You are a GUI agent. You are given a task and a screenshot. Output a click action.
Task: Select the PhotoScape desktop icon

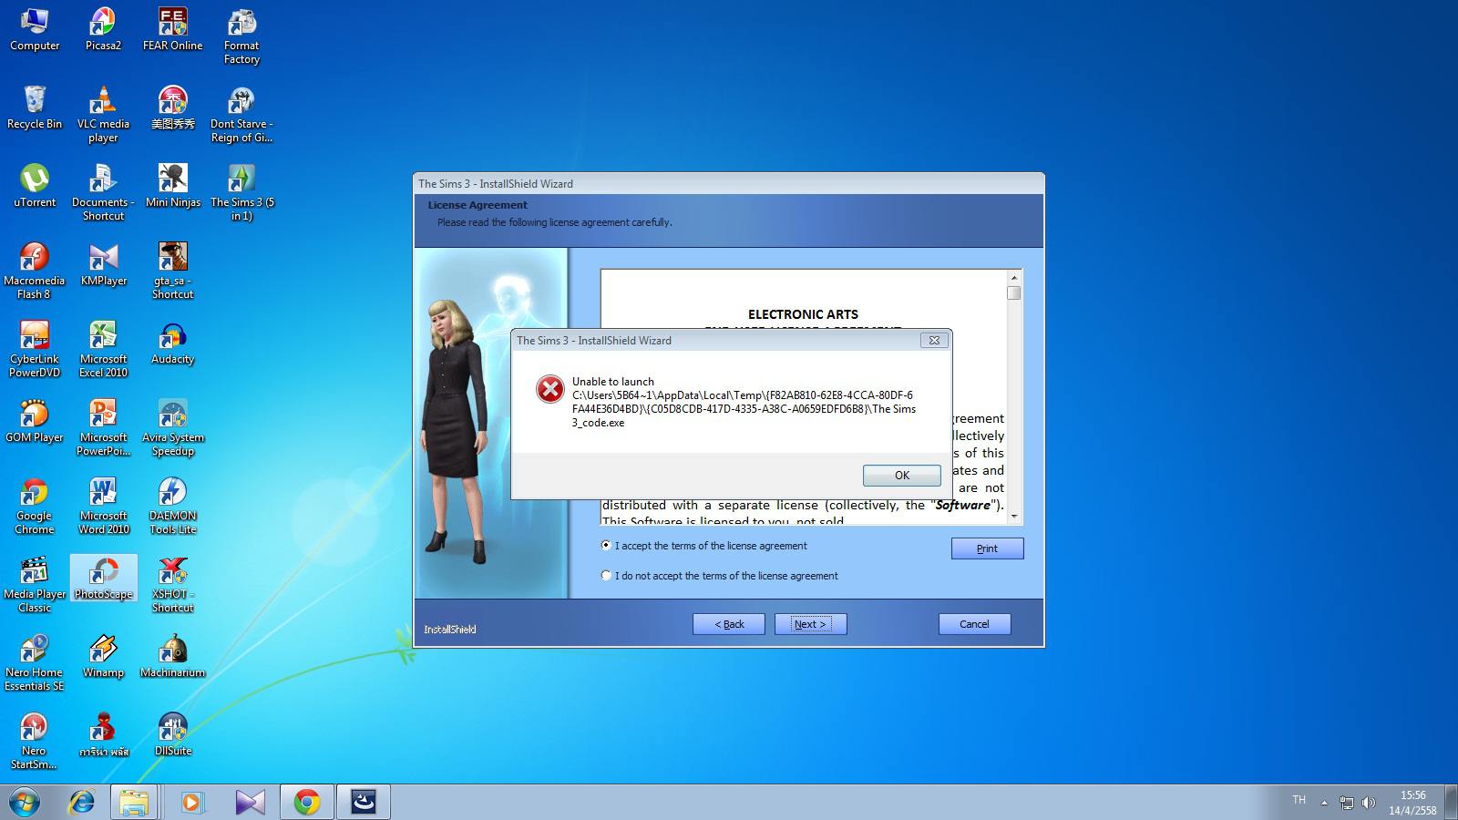tap(103, 578)
